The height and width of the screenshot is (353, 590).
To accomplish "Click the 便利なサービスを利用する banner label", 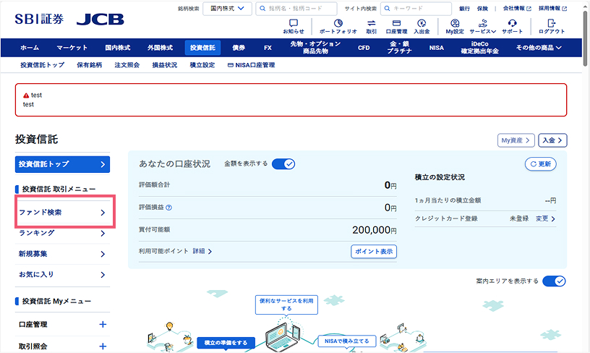I will click(x=286, y=305).
